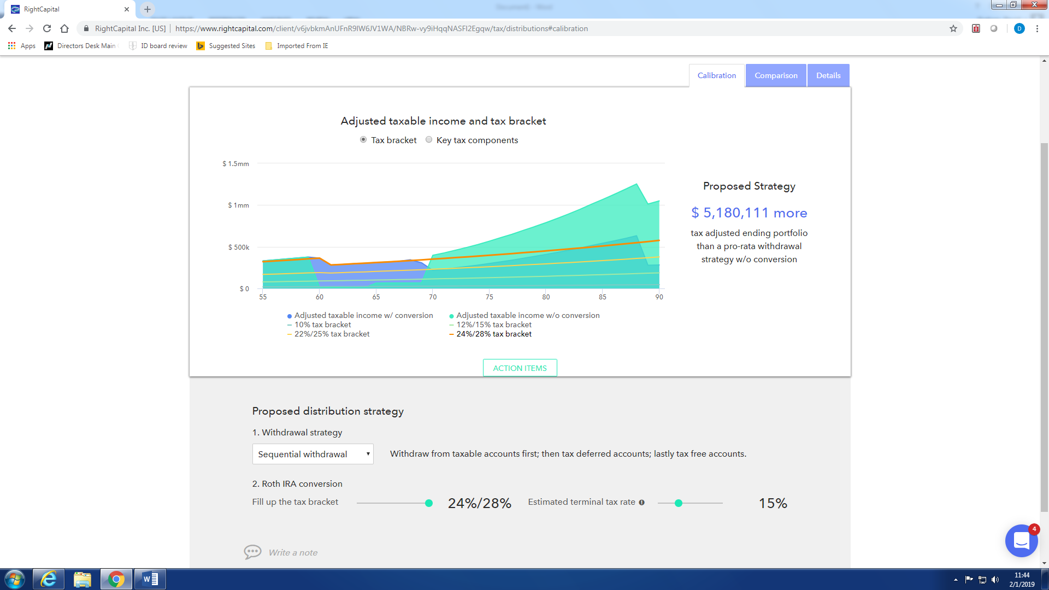1049x590 pixels.
Task: Toggle Adjusted taxable income w/ conversion legend
Action: click(360, 315)
